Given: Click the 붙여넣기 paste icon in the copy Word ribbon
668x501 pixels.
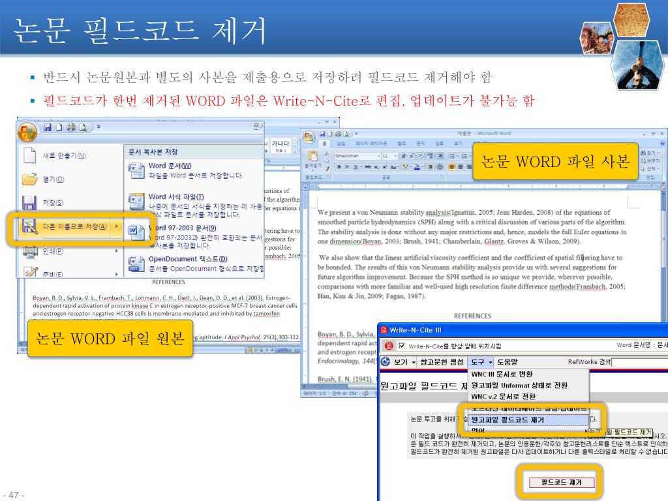Looking at the screenshot, I should coord(313,157).
